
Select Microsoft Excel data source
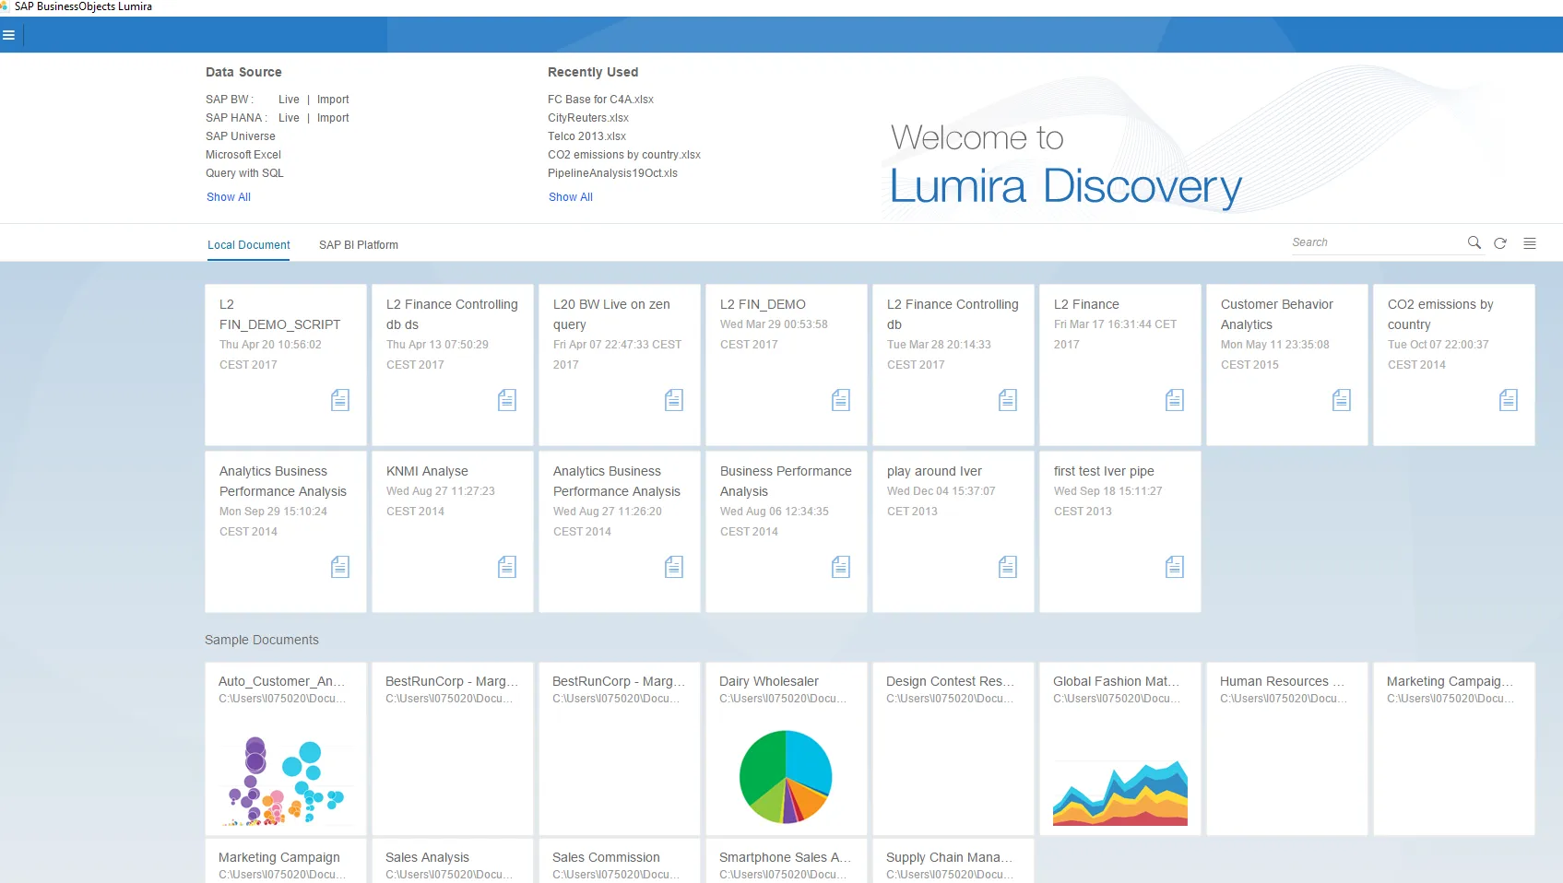(243, 155)
